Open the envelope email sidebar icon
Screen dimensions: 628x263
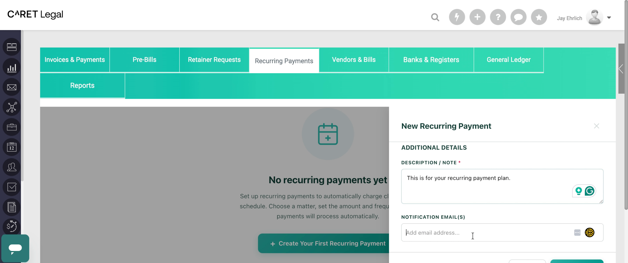point(12,87)
